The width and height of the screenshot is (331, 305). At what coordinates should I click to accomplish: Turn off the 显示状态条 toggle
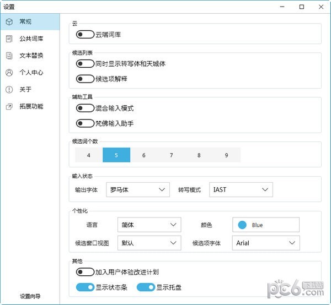(85, 287)
